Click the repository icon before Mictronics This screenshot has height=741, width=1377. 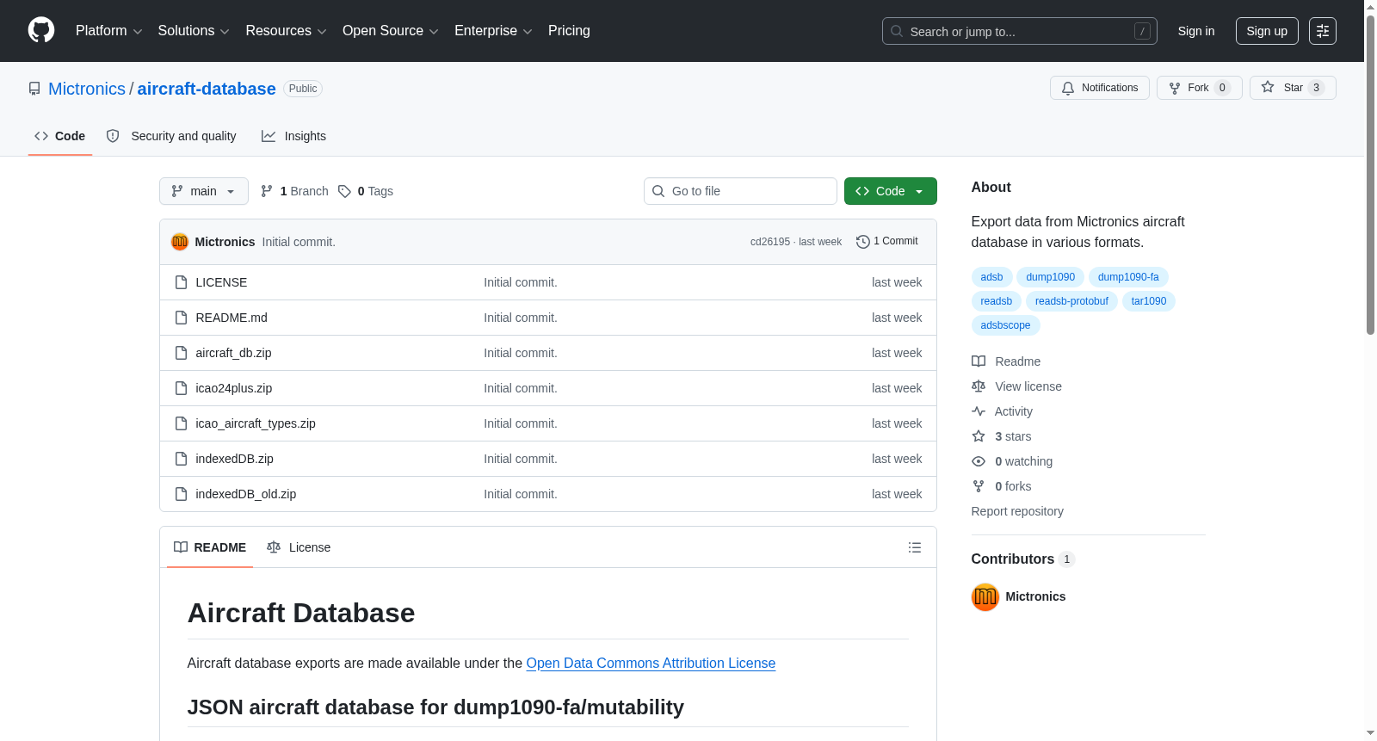pos(34,89)
